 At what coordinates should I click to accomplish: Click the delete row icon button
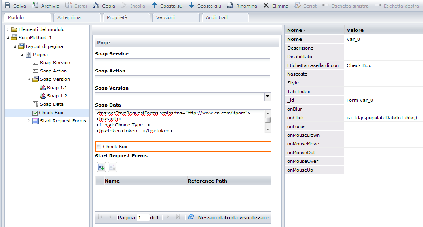click(112, 167)
